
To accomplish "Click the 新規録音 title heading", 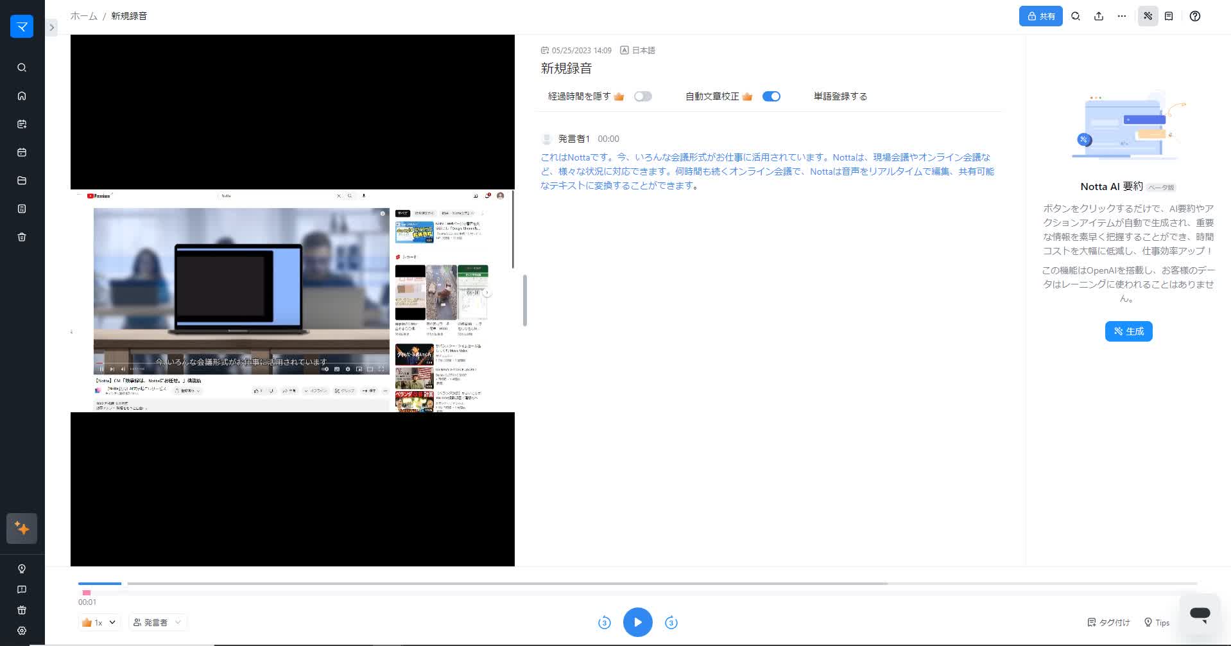I will pyautogui.click(x=566, y=68).
